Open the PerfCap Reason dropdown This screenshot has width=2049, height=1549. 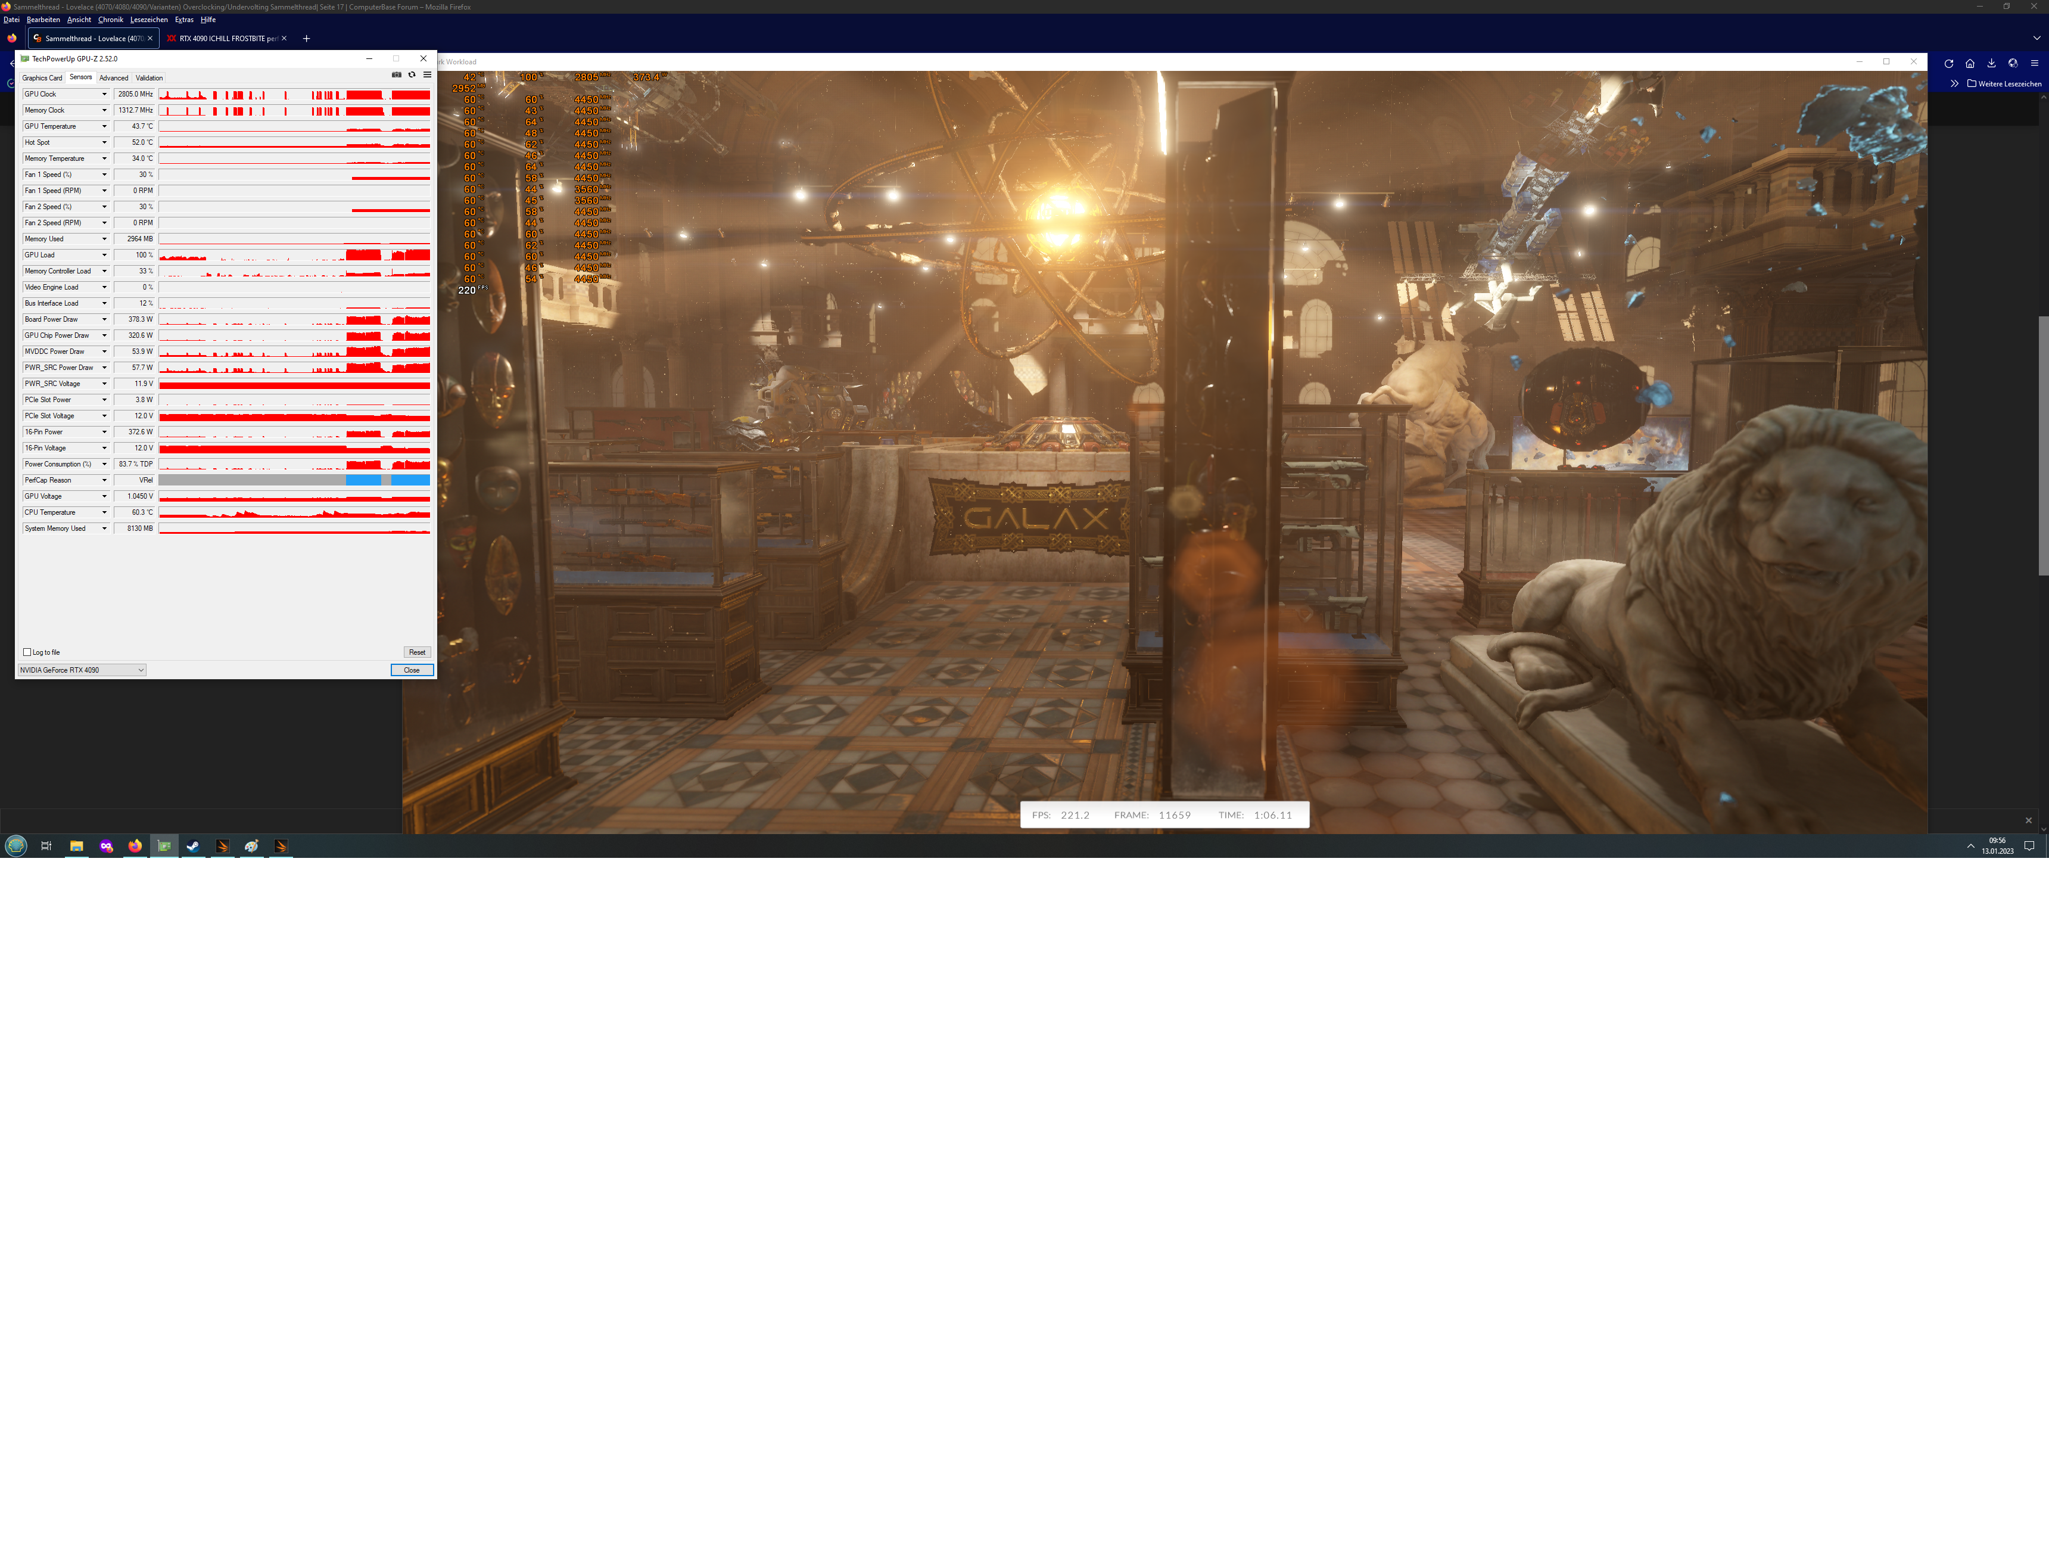pyautogui.click(x=104, y=480)
